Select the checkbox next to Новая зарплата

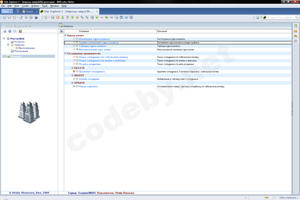(x=77, y=86)
